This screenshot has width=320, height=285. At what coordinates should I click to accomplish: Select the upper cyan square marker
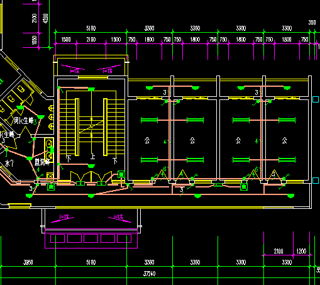(316, 99)
